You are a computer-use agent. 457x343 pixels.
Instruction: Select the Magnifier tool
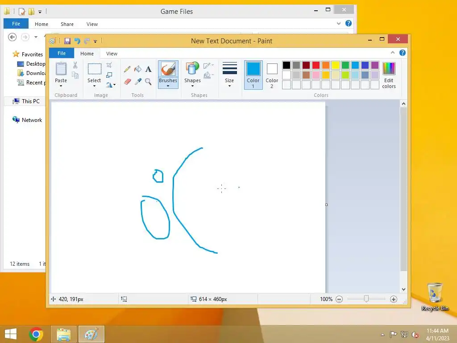(148, 81)
